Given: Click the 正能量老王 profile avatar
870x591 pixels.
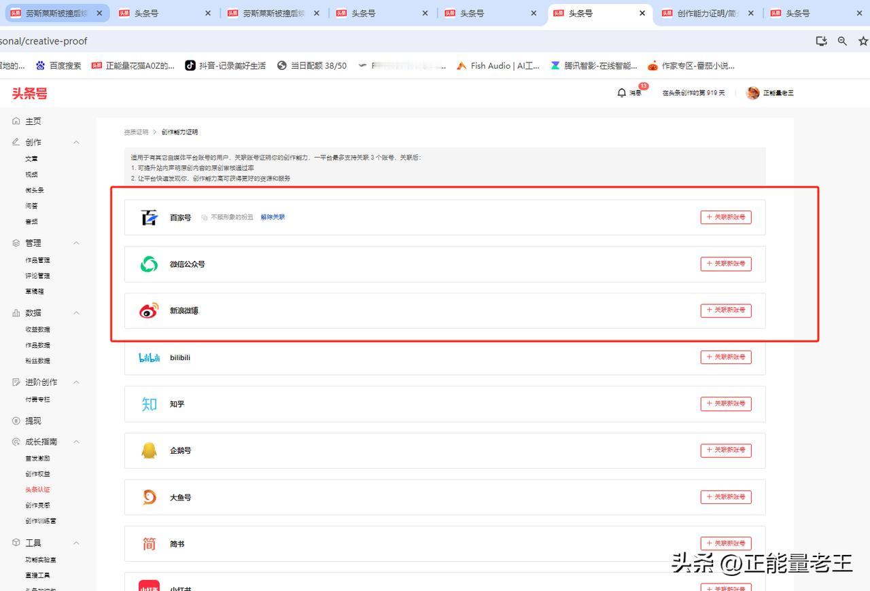Looking at the screenshot, I should click(752, 93).
